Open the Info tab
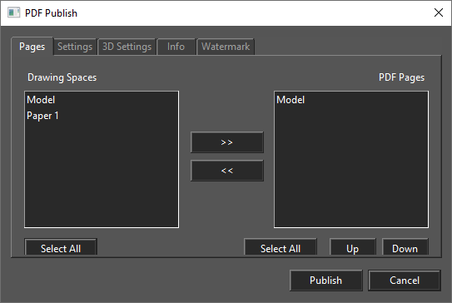 176,47
